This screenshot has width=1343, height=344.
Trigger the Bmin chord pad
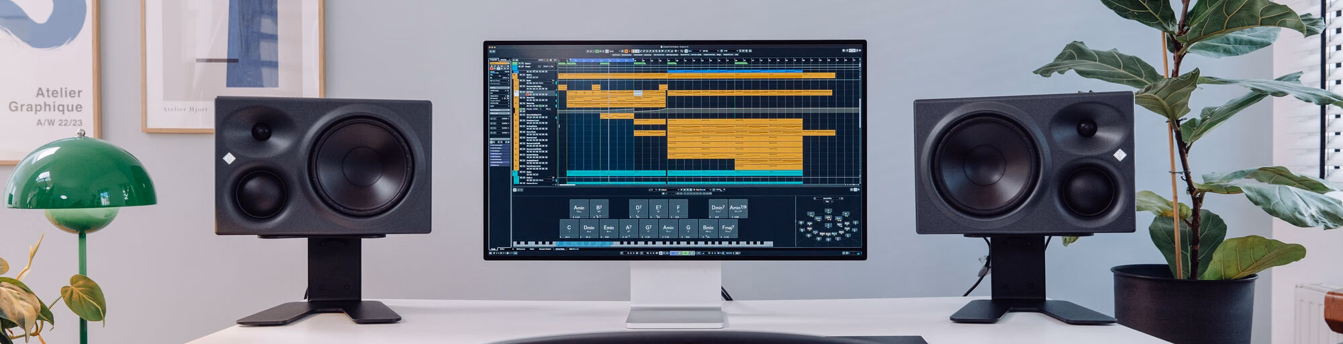pos(708,228)
